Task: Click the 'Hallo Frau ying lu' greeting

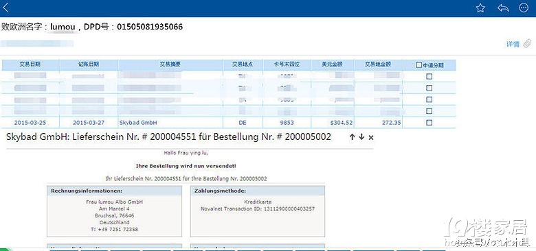Action: click(186, 153)
